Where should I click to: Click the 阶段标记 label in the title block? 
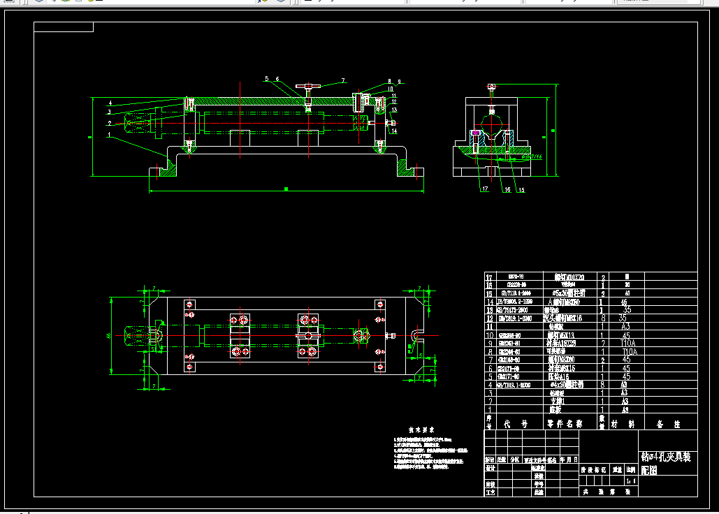coord(593,470)
